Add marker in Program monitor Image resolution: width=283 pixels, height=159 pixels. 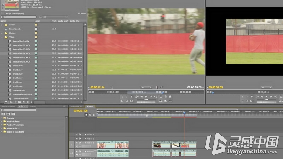tap(252, 96)
